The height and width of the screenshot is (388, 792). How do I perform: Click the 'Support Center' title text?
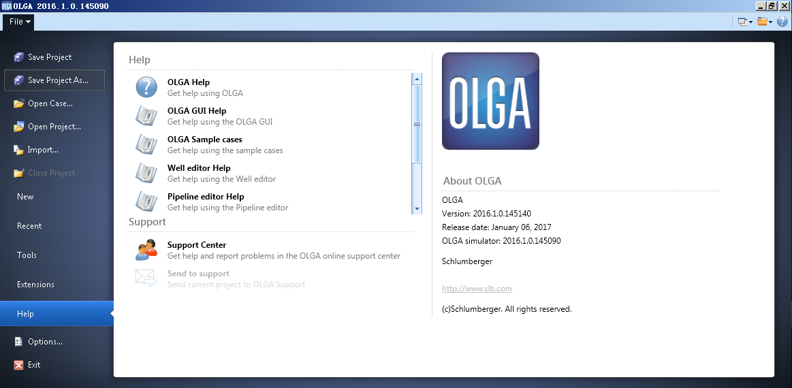tap(197, 245)
